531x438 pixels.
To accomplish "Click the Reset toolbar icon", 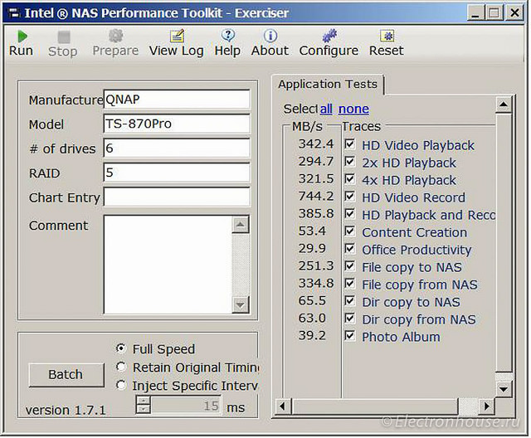I will click(387, 36).
